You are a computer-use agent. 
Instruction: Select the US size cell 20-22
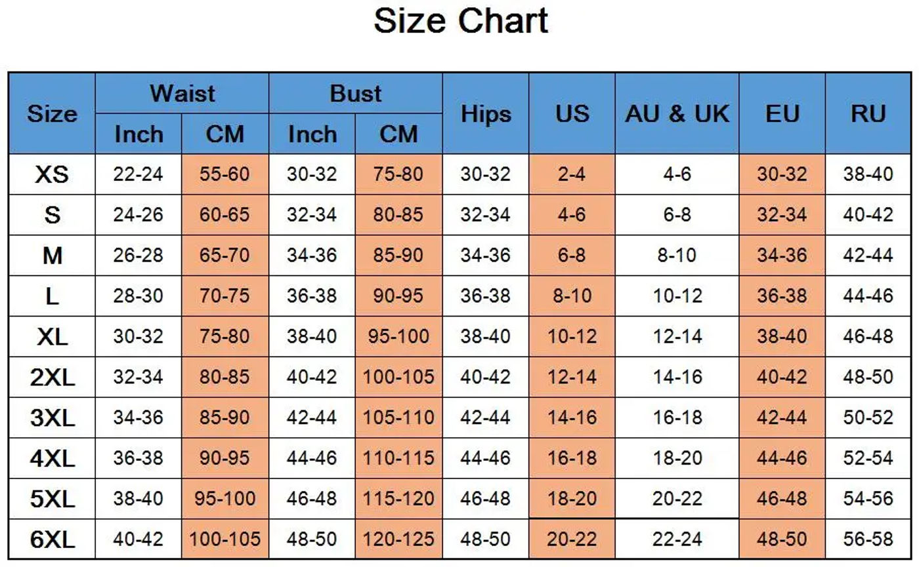click(x=572, y=539)
